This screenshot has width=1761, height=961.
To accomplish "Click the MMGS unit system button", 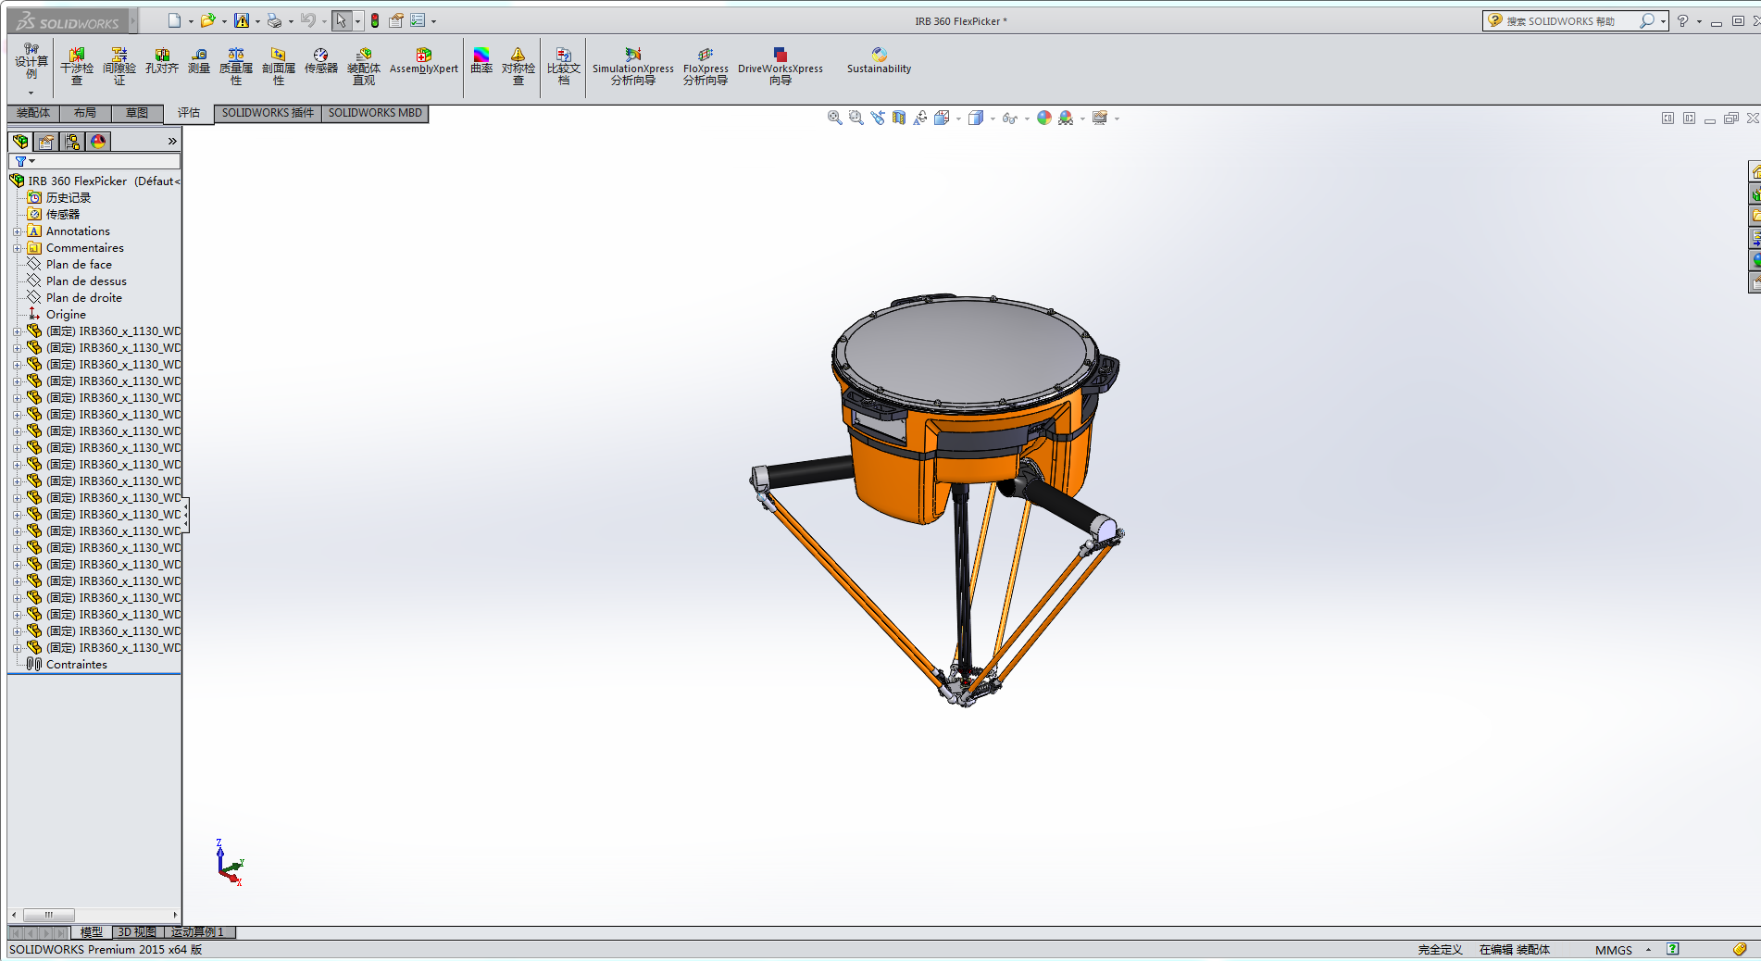I will [x=1613, y=950].
